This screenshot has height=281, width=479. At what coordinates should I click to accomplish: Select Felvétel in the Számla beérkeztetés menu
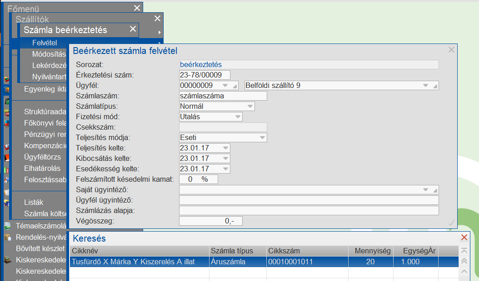[x=45, y=43]
